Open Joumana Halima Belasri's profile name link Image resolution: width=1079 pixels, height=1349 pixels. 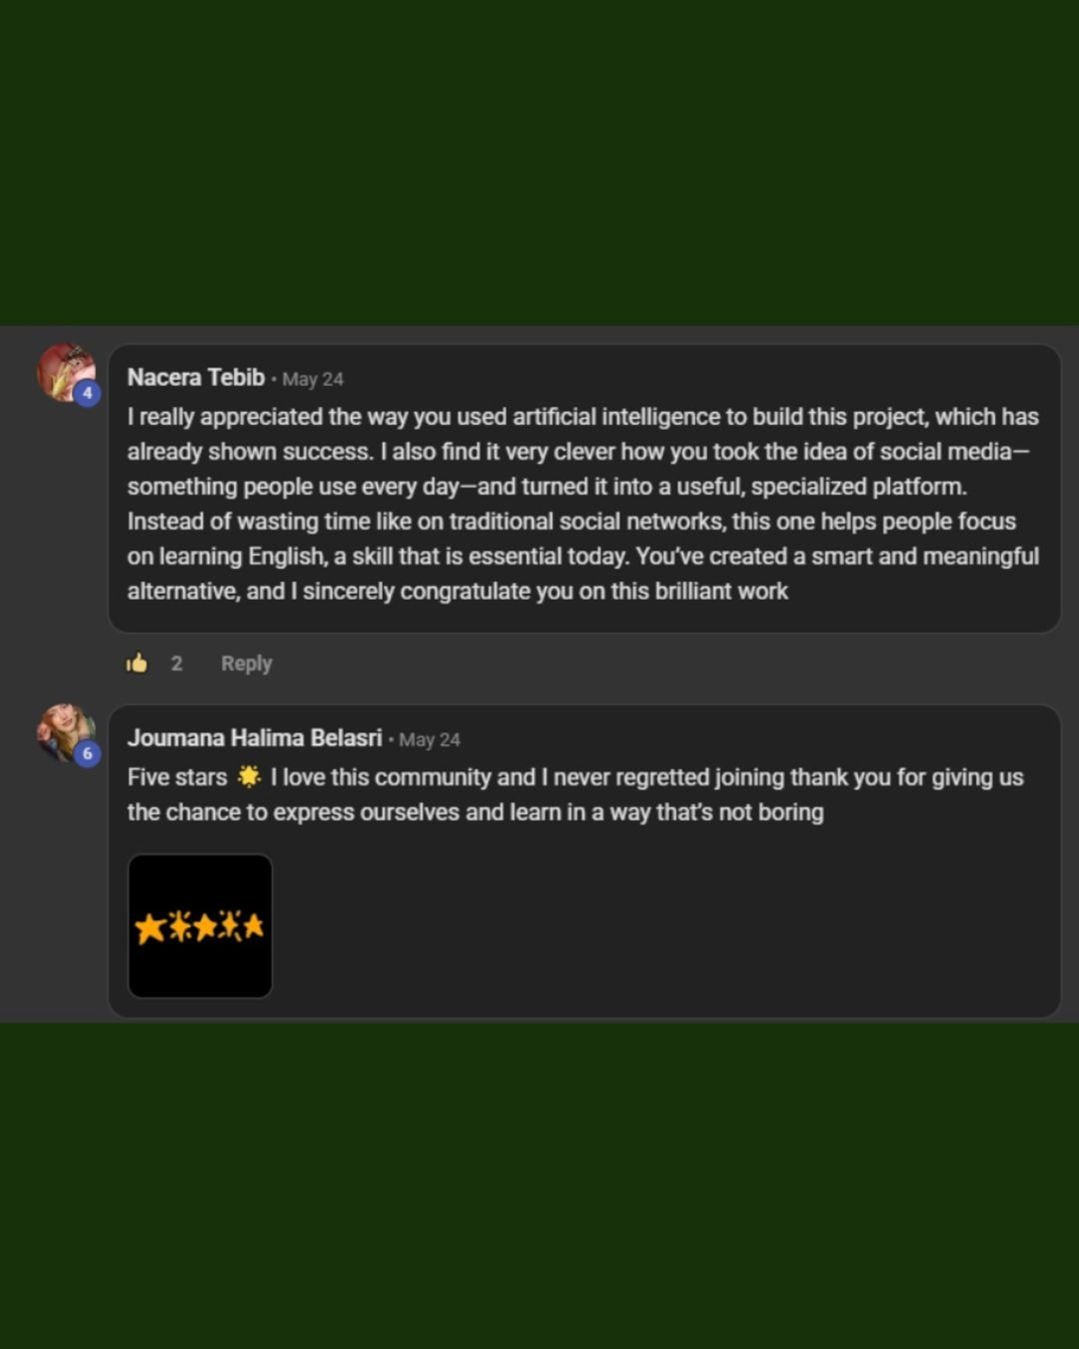click(255, 739)
